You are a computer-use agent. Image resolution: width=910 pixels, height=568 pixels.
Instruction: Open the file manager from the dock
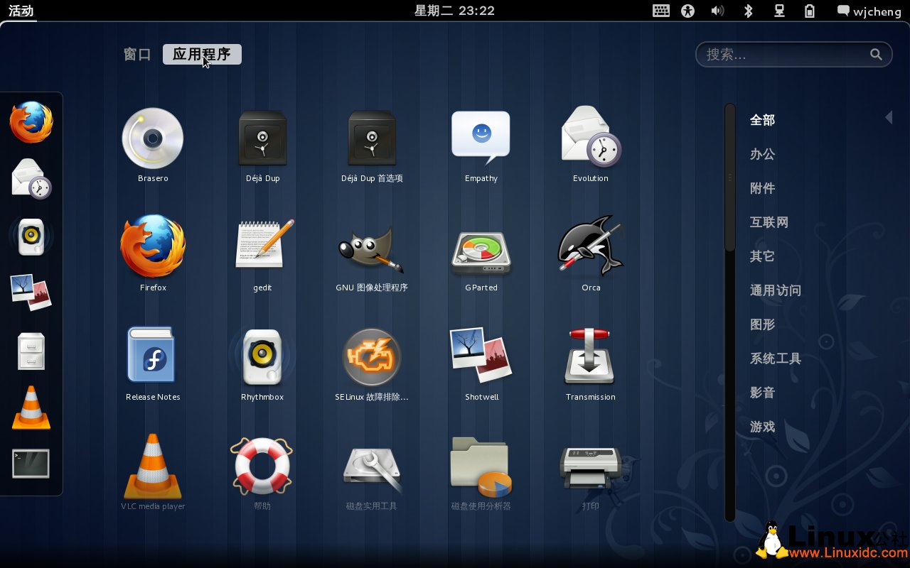[x=31, y=351]
